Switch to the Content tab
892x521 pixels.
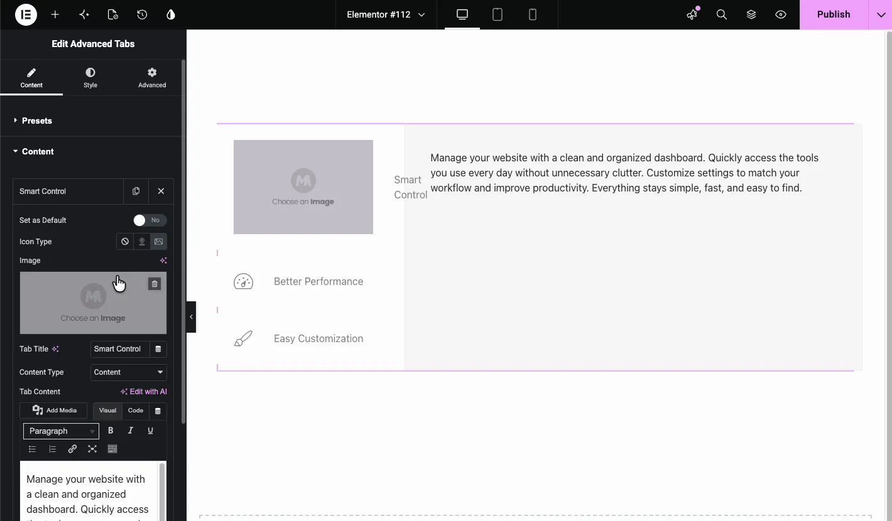click(x=31, y=78)
